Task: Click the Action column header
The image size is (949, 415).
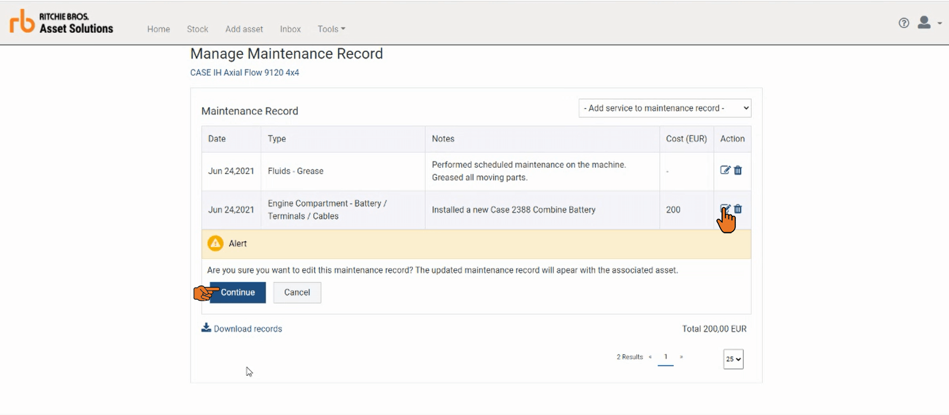Action: [x=732, y=139]
